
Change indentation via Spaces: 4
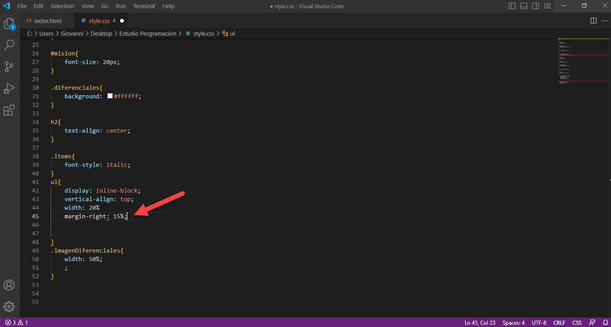pyautogui.click(x=513, y=322)
